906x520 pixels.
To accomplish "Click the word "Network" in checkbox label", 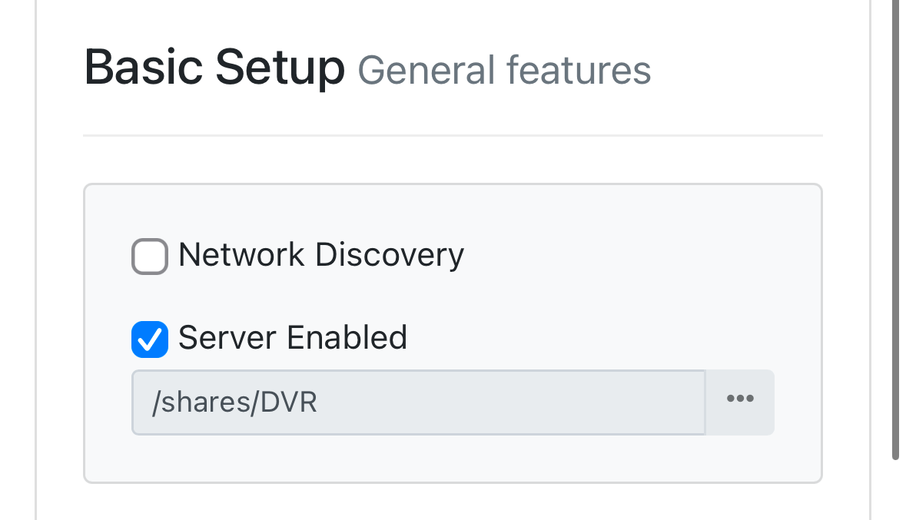I will (243, 255).
